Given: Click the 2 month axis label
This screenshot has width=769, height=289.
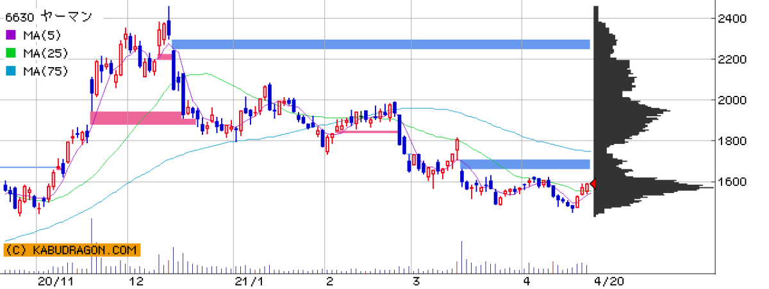Looking at the screenshot, I should tap(329, 281).
